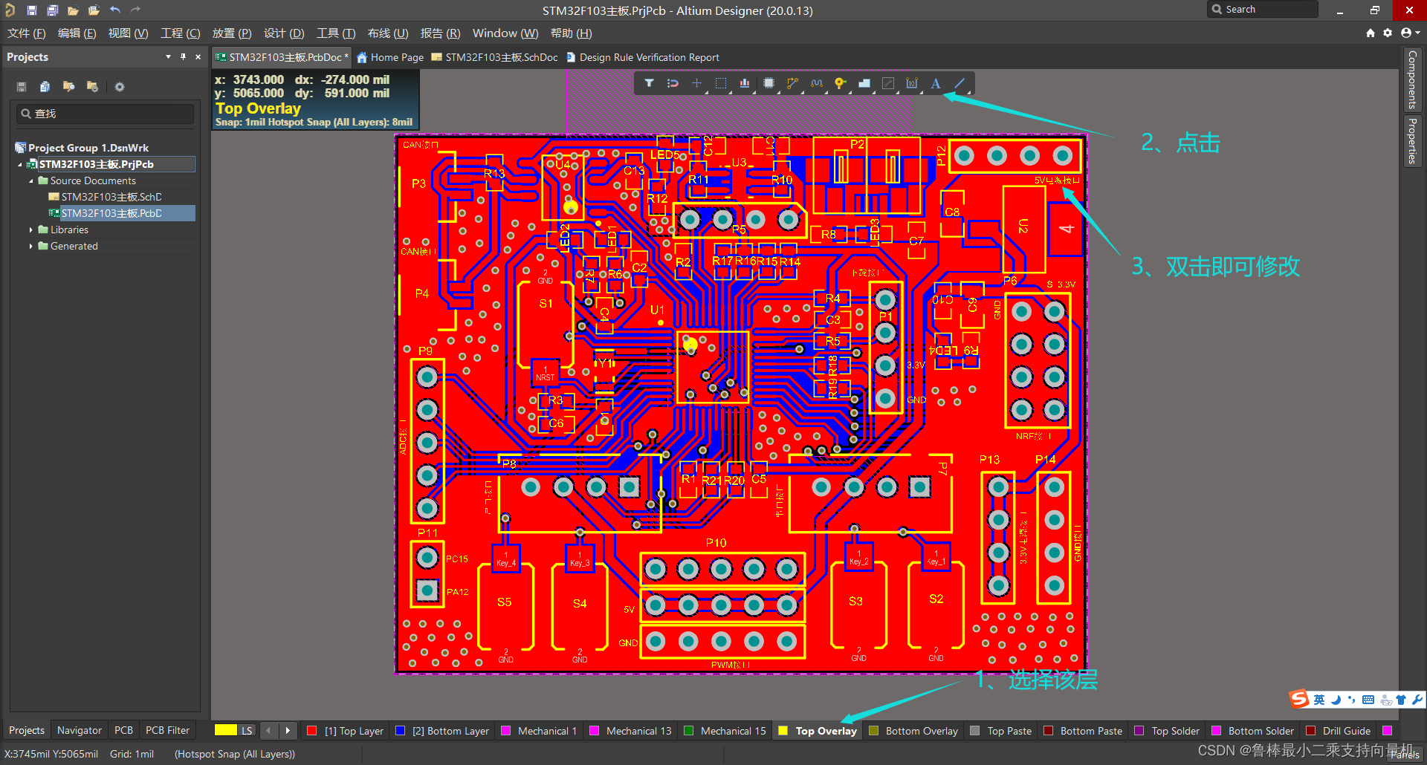Open the snap options magnet tool
This screenshot has width=1427, height=765.
click(x=673, y=83)
